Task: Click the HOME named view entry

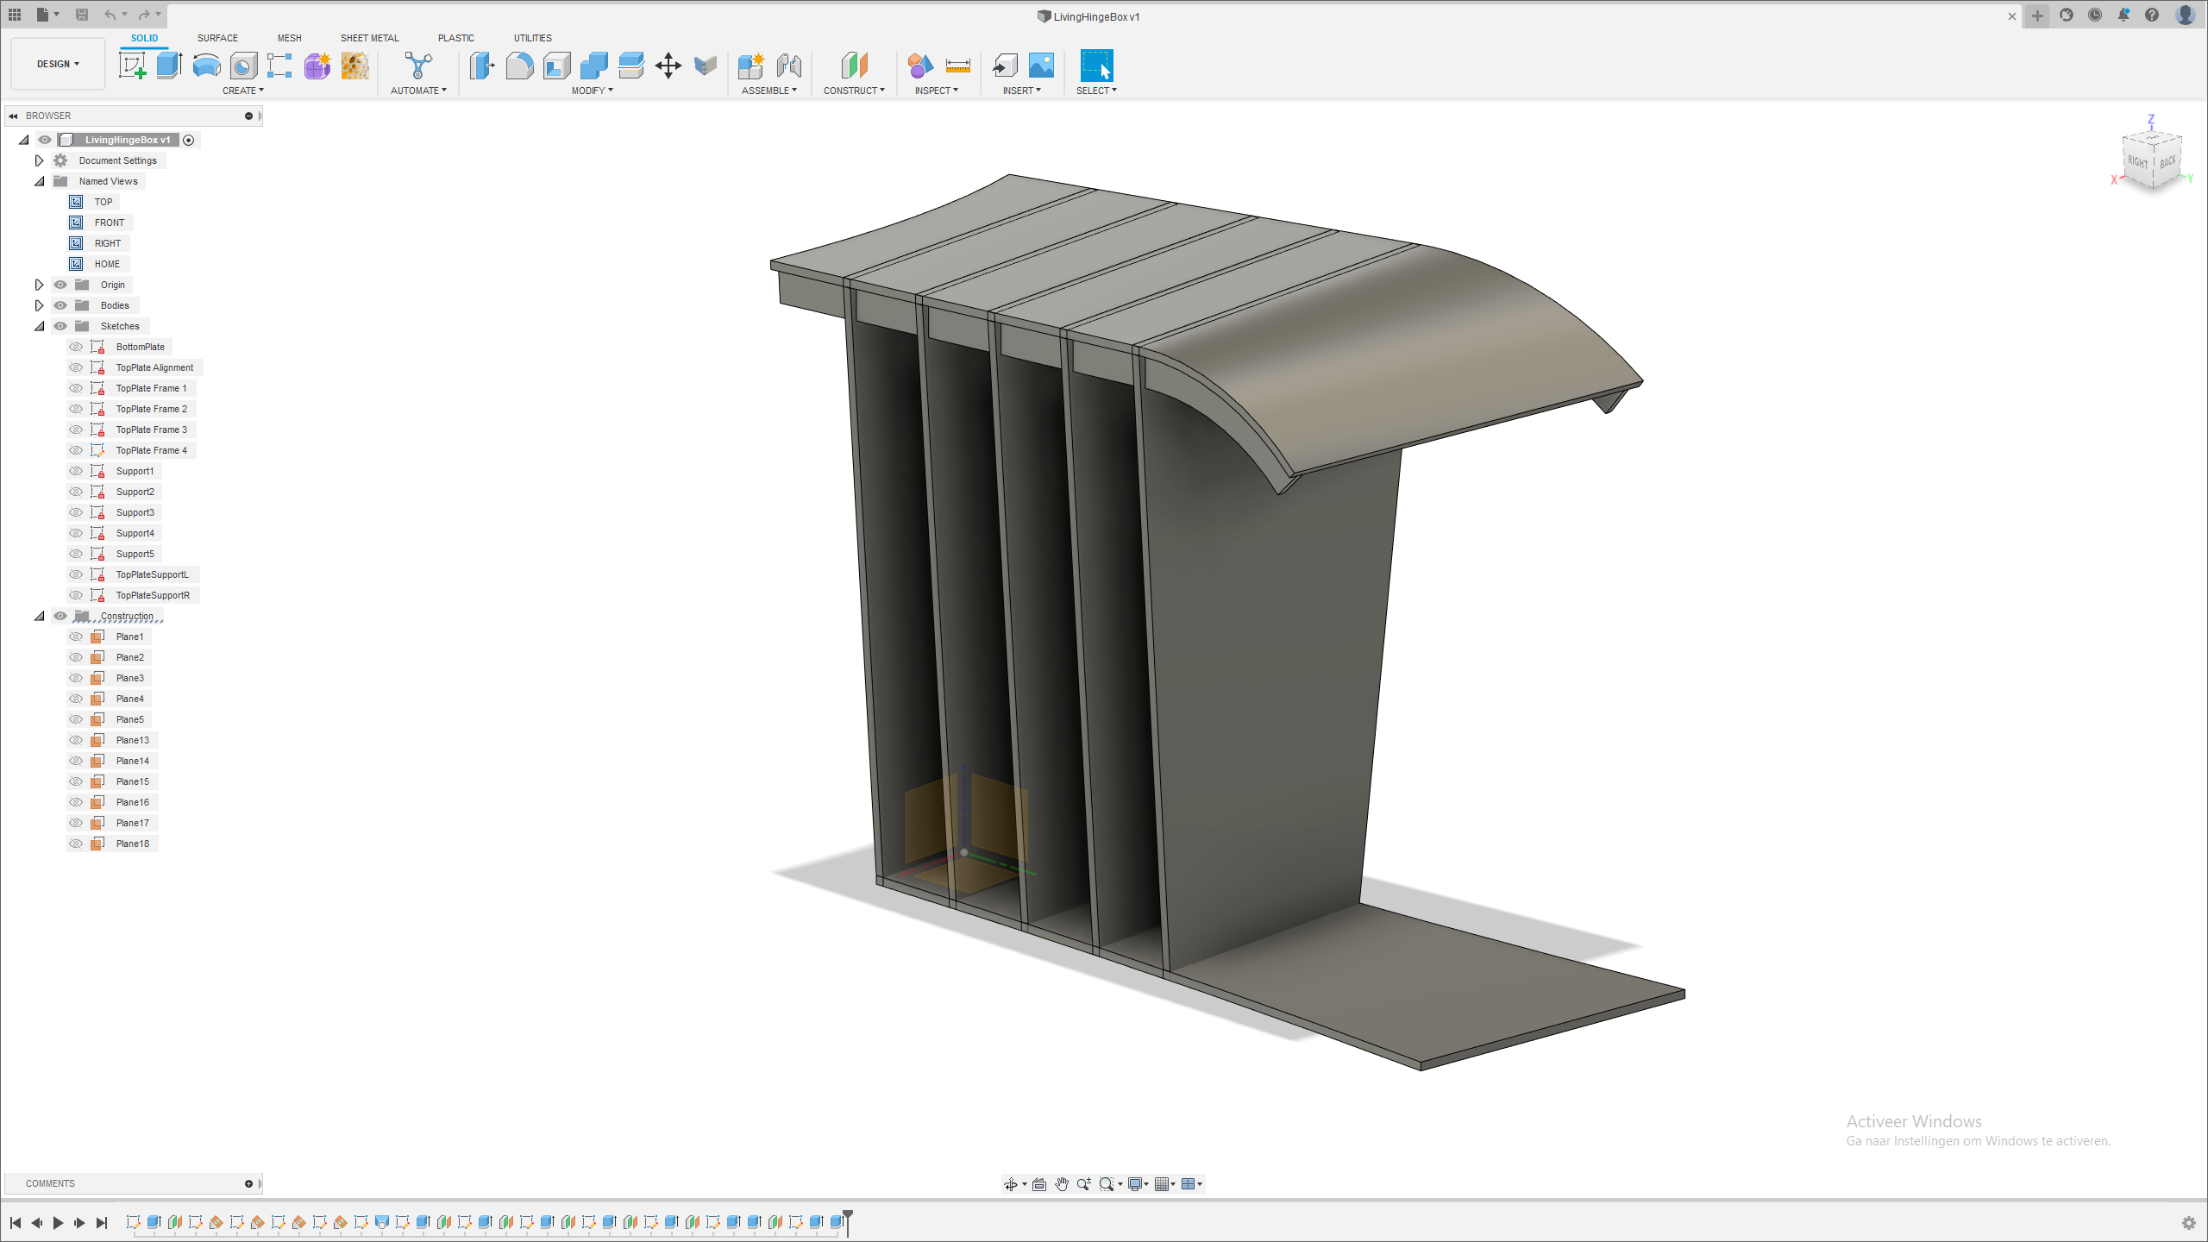Action: click(108, 263)
